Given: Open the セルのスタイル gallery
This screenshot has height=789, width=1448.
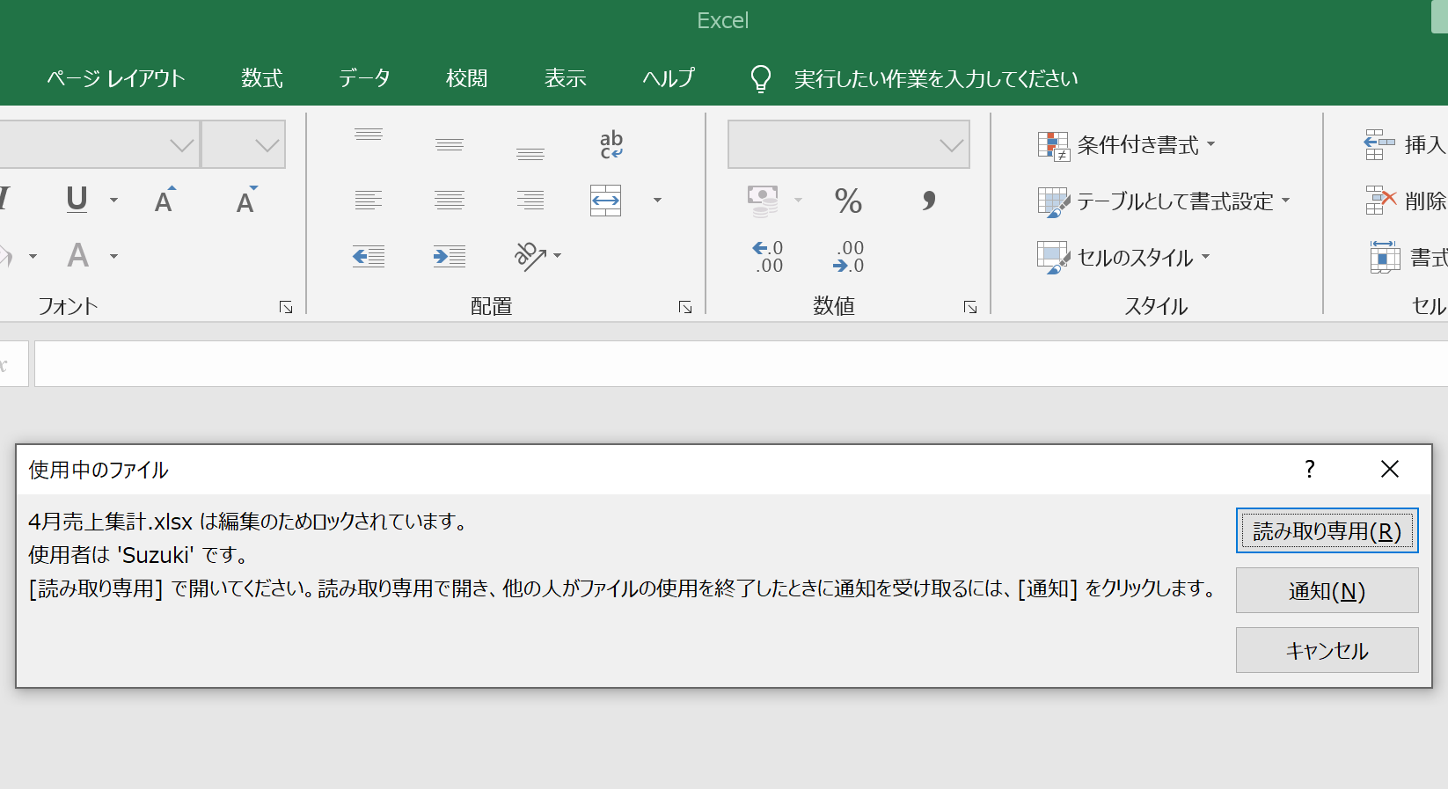Looking at the screenshot, I should (1124, 258).
